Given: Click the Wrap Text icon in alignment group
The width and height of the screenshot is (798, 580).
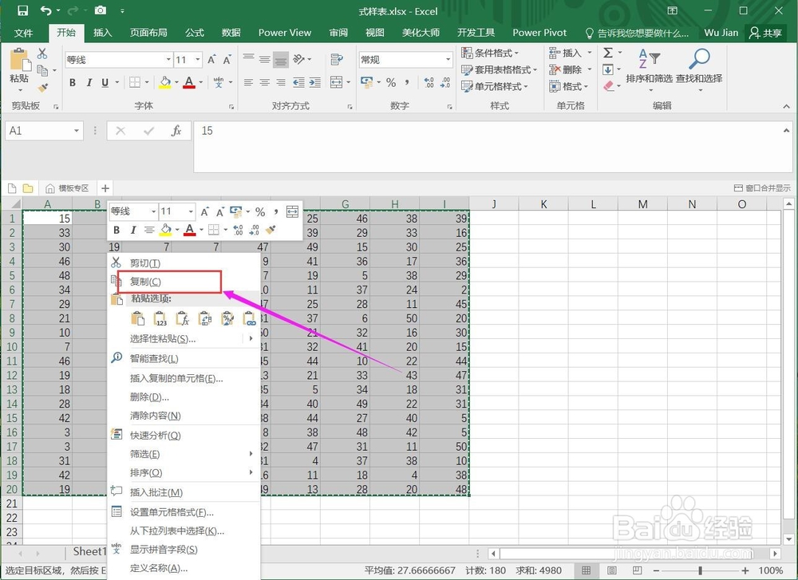Looking at the screenshot, I should (x=337, y=60).
